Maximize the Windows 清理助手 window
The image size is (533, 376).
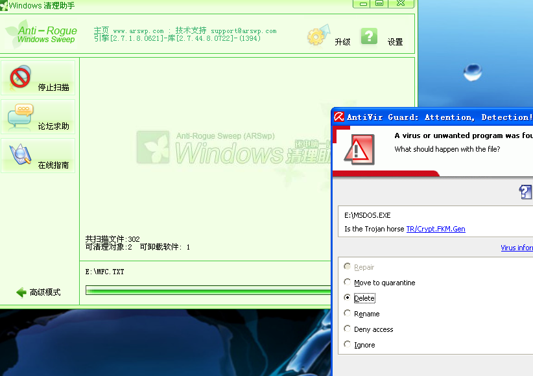tap(380, 3)
